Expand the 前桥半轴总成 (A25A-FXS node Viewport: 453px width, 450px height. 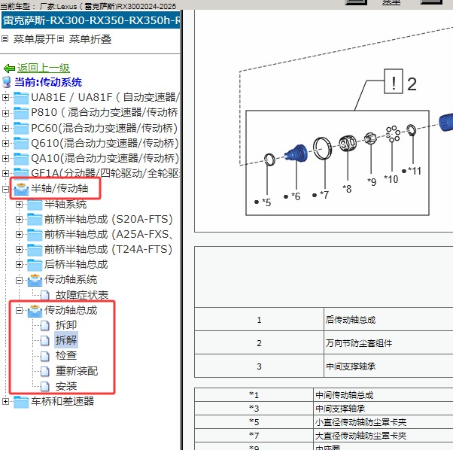tap(19, 234)
